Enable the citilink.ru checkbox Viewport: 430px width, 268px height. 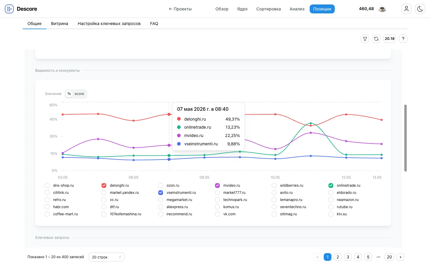click(x=47, y=193)
